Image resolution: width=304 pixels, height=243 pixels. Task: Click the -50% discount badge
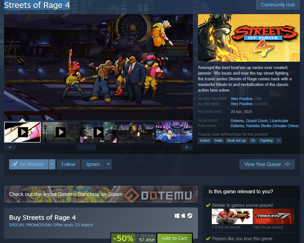point(123,238)
